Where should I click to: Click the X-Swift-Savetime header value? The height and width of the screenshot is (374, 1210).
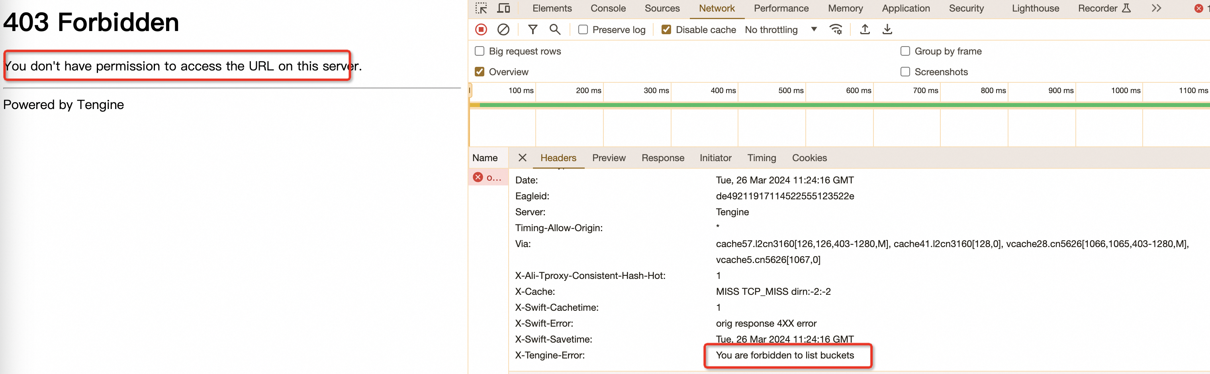785,339
